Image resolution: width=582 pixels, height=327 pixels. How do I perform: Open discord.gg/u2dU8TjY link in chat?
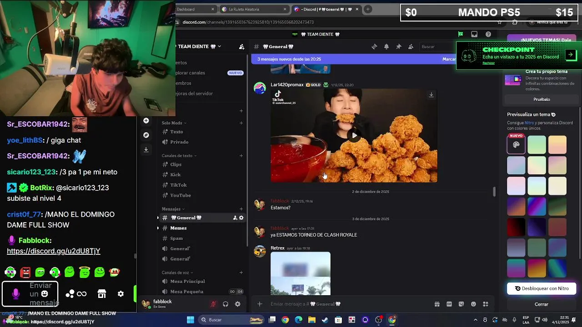click(54, 251)
